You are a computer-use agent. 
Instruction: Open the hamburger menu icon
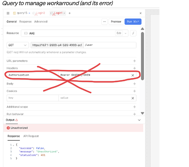(8, 13)
